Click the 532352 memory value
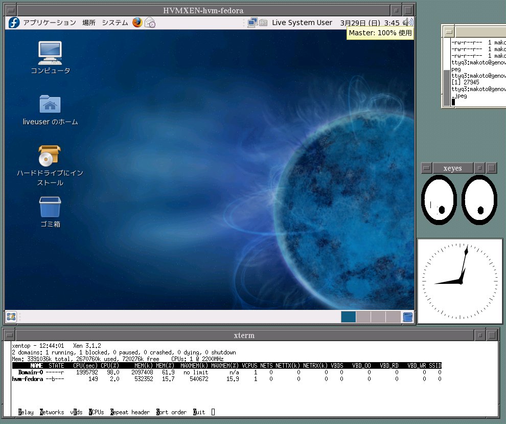Viewport: 506px width, 424px height. click(x=144, y=379)
